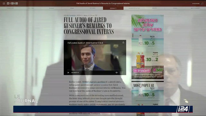Open the grid menu icon beside WIRED logo
Image resolution: width=206 pixels, height=116 pixels.
(4, 4)
